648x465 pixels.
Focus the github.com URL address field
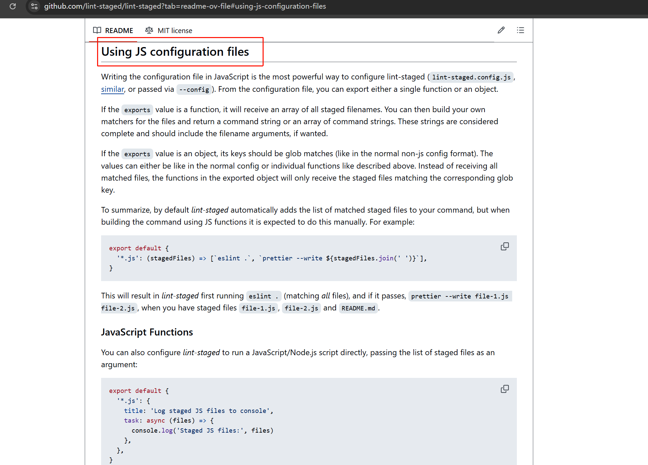(x=185, y=6)
